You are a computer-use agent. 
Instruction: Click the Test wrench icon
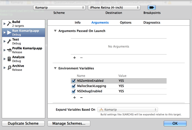point(9,41)
